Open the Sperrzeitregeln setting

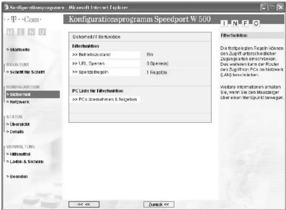[105, 72]
